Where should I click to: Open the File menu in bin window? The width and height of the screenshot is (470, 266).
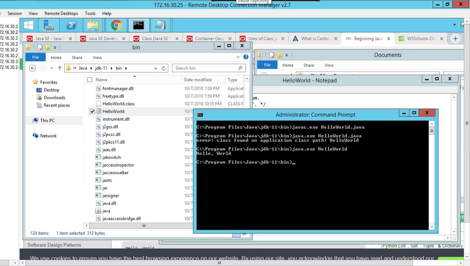tap(35, 57)
